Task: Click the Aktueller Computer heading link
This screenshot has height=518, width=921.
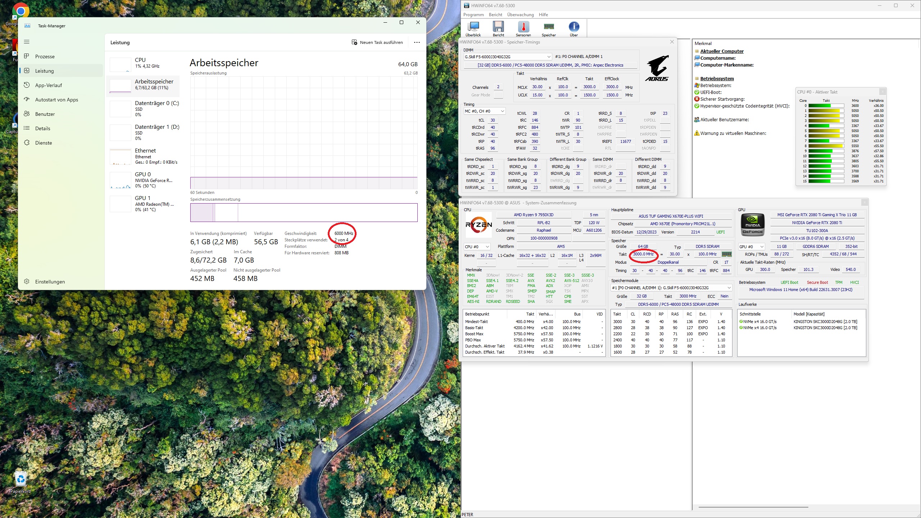Action: (x=722, y=51)
